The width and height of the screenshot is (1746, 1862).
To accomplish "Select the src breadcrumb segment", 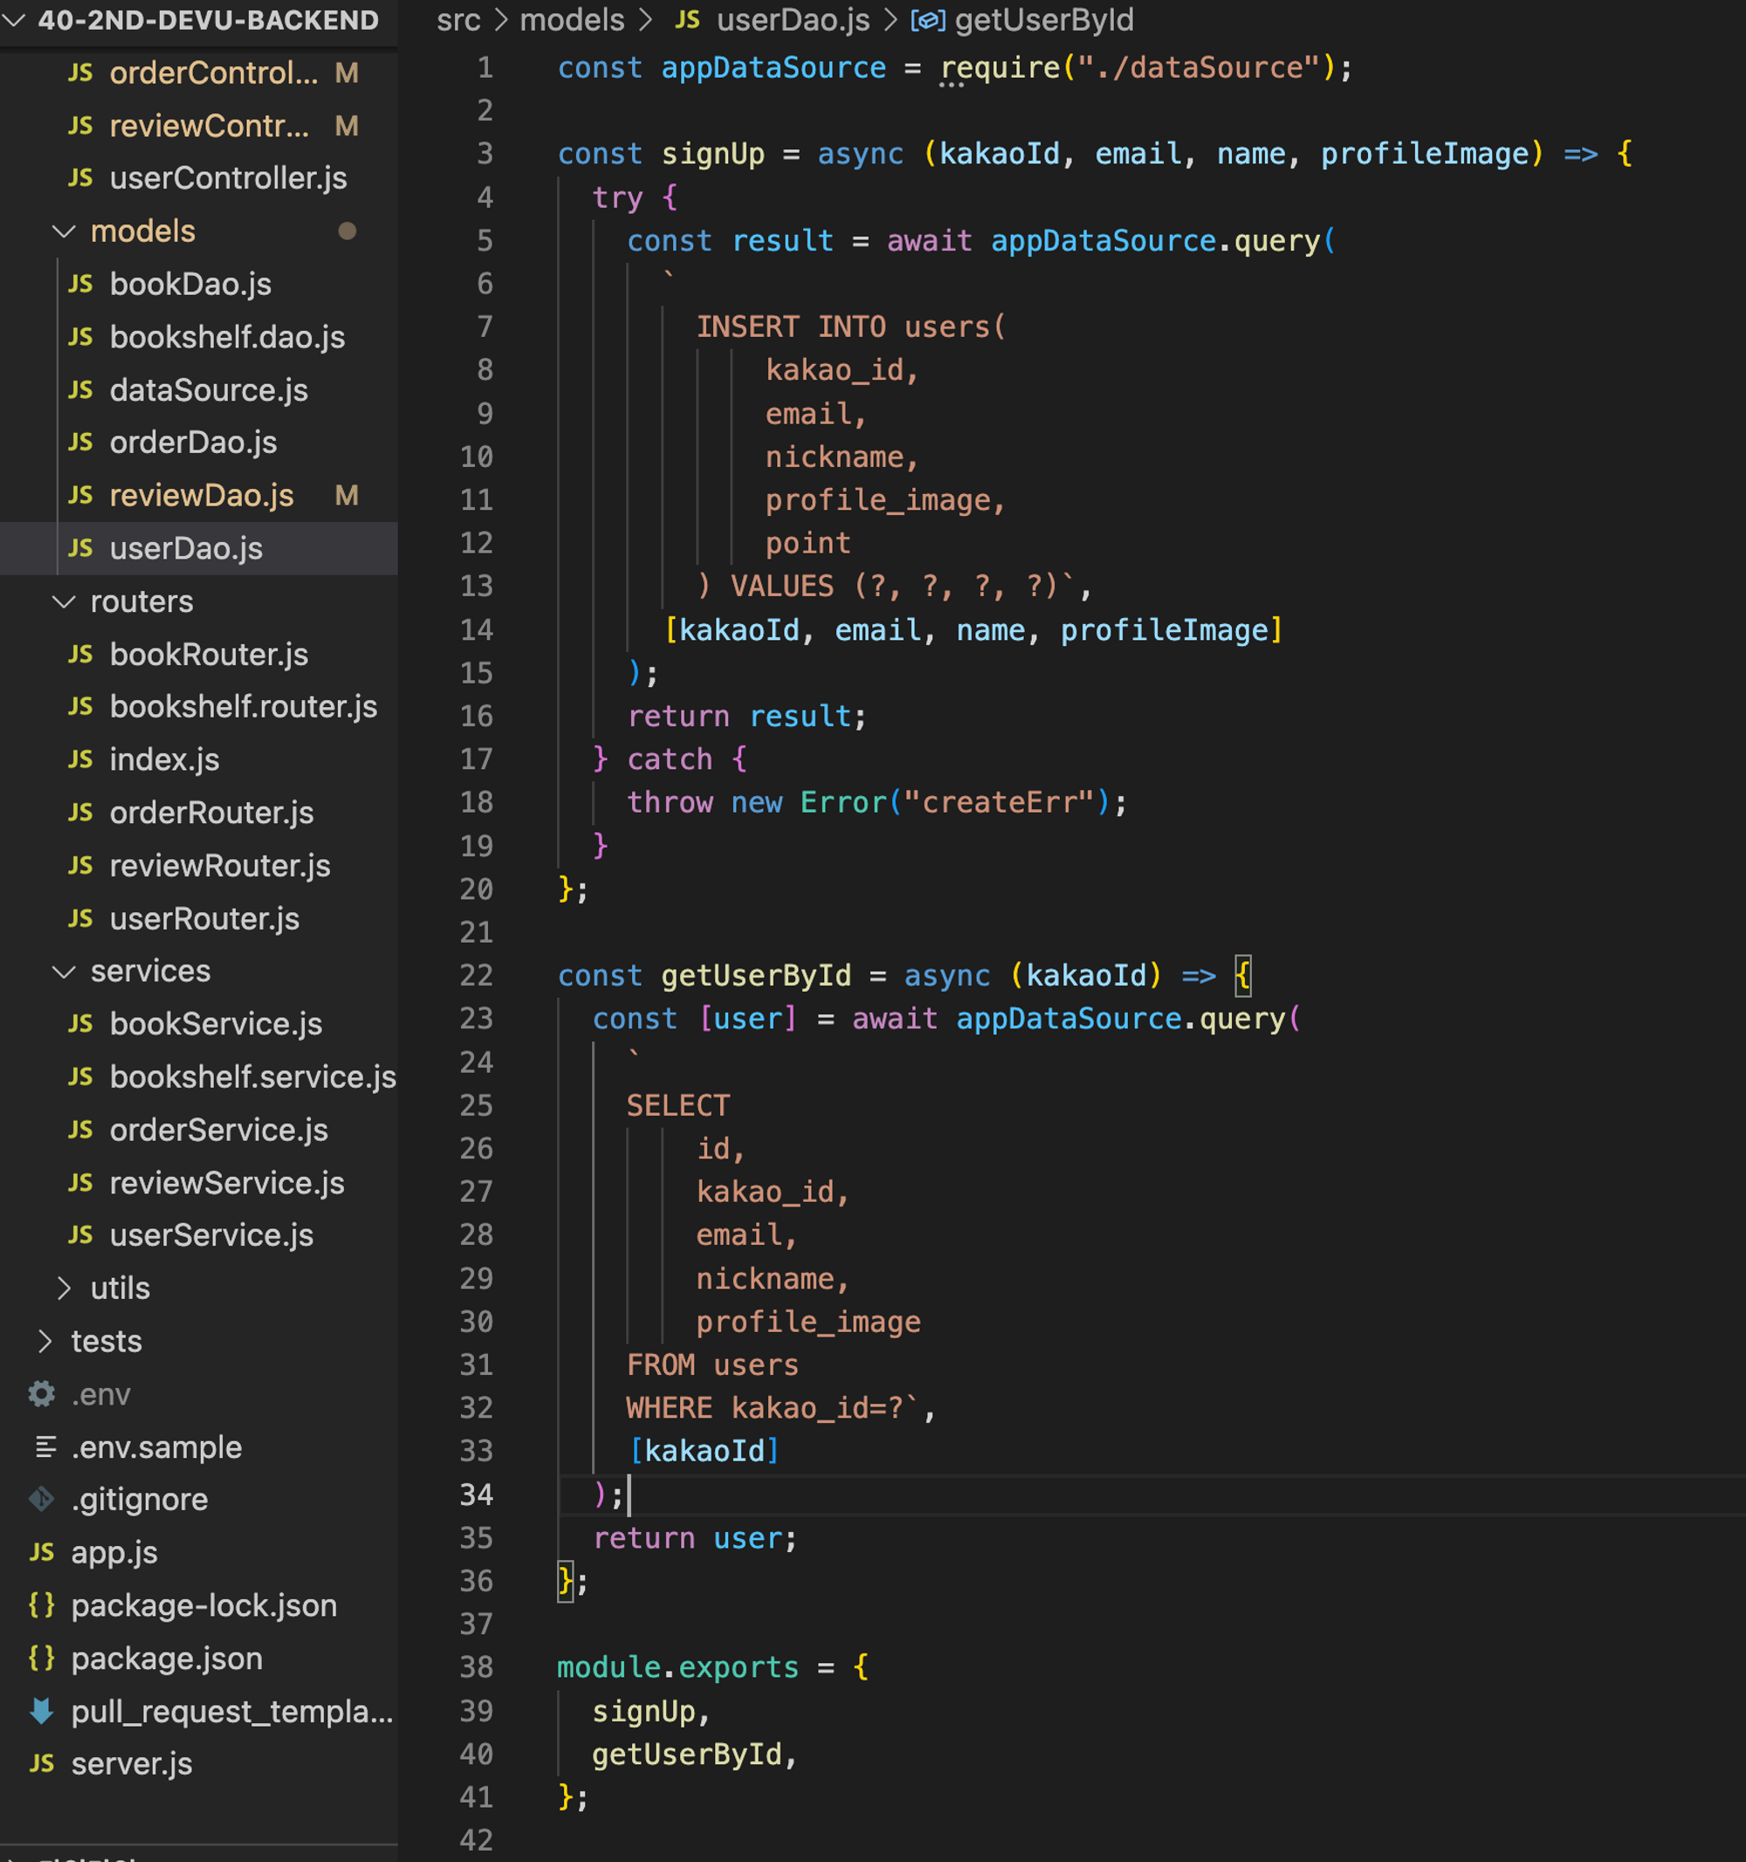I will [x=458, y=20].
